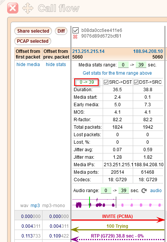This screenshot has height=242, width=167.
Task: Click offset value 0.004311 in first column
Action: pyautogui.click(x=31, y=226)
